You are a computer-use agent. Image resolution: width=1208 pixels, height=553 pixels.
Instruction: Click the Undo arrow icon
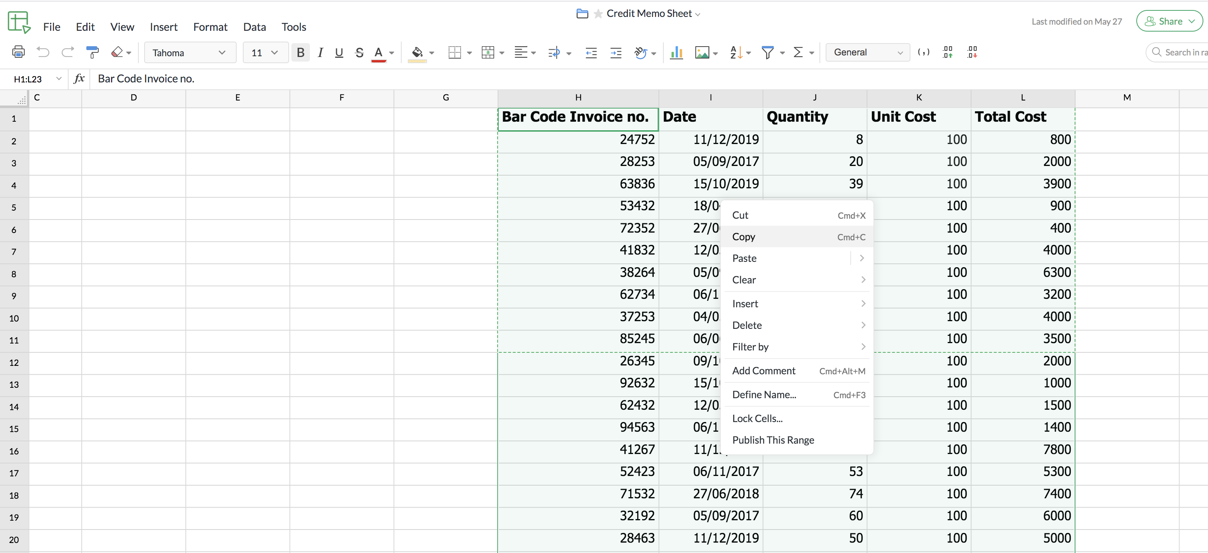[43, 52]
